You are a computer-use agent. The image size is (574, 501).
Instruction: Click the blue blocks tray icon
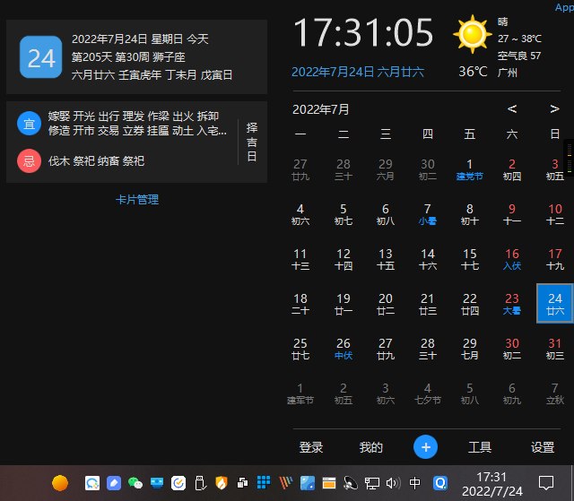157,483
